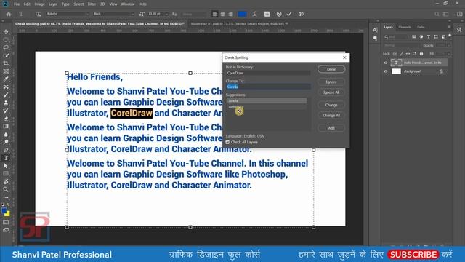Open the anti-aliasing method dropdown
The height and width of the screenshot is (262, 465).
194,14
